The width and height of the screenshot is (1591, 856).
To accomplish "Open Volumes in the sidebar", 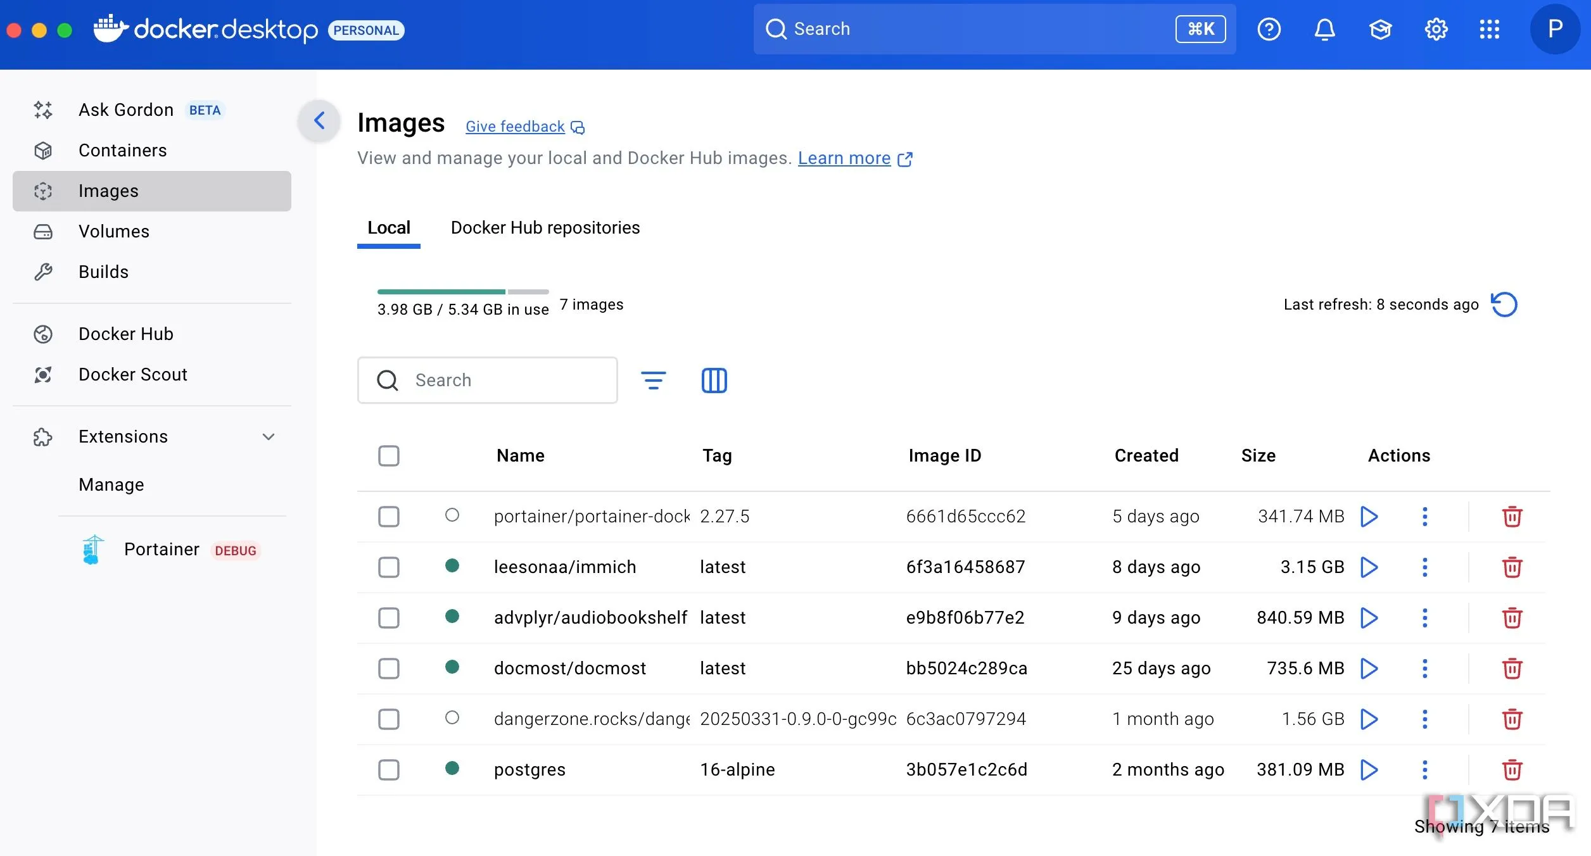I will tap(152, 232).
